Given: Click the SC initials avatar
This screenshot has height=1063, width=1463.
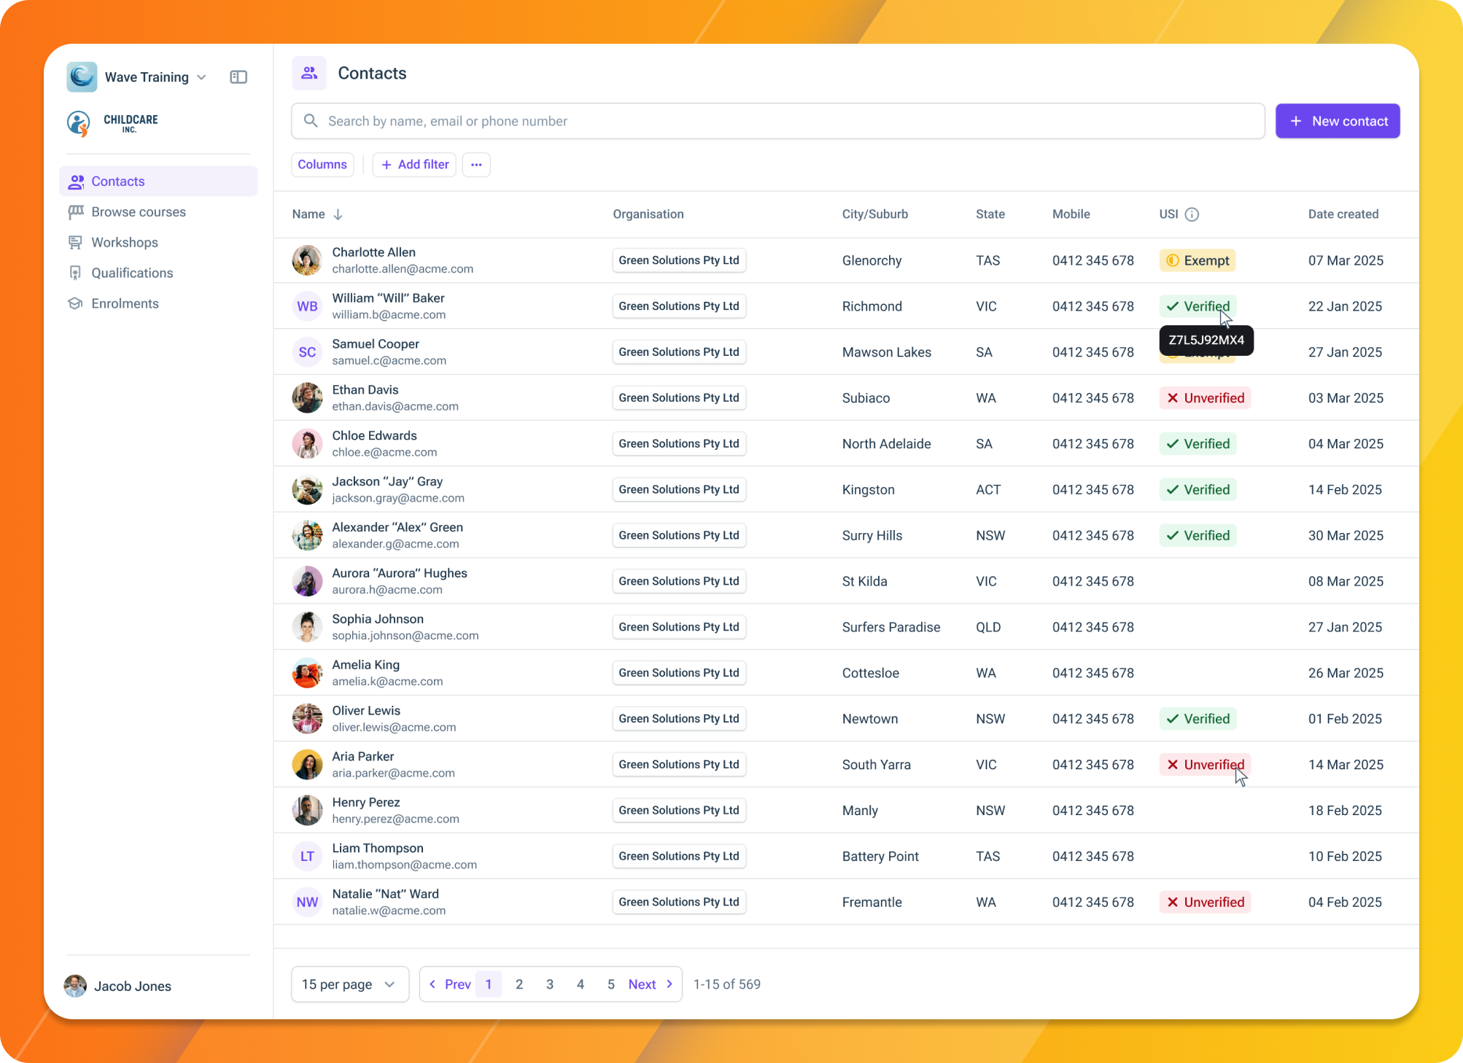Looking at the screenshot, I should point(307,352).
